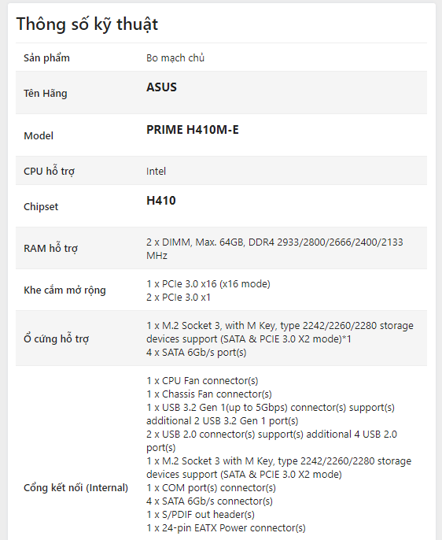Click the 'Khe cắm mở rộng' label
Screen dimensions: 442x540
64,290
